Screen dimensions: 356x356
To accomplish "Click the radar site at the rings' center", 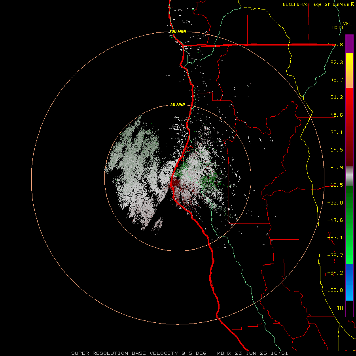I will (178, 178).
